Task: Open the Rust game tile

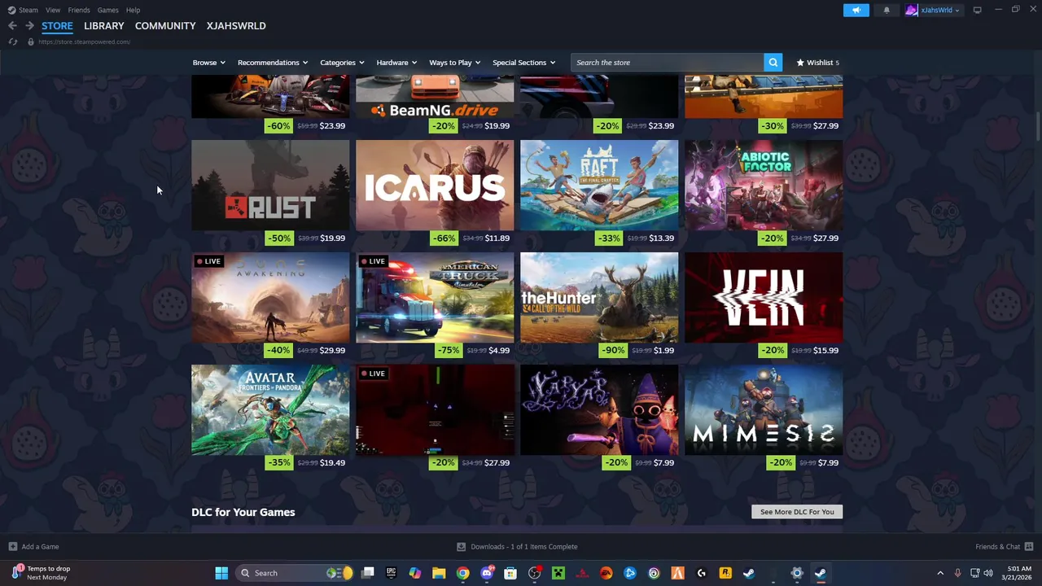Action: point(270,185)
